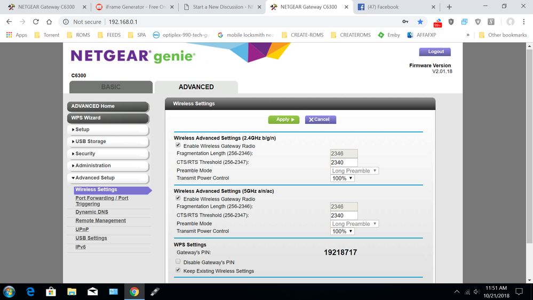Open ADVANCED Home page
Screen dimensions: 533x300
click(x=108, y=106)
